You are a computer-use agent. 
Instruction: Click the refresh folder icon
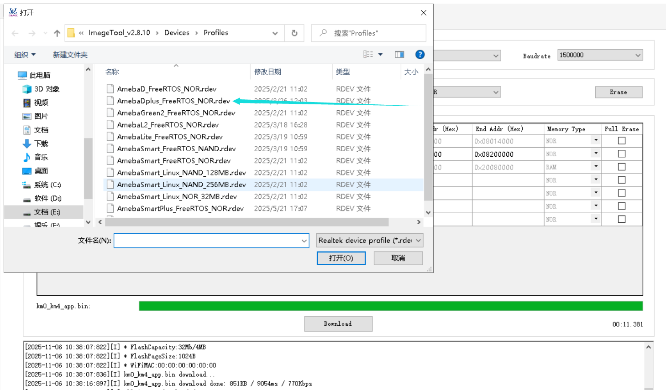pyautogui.click(x=294, y=33)
